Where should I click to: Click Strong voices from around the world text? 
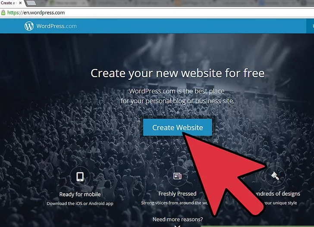point(175,203)
